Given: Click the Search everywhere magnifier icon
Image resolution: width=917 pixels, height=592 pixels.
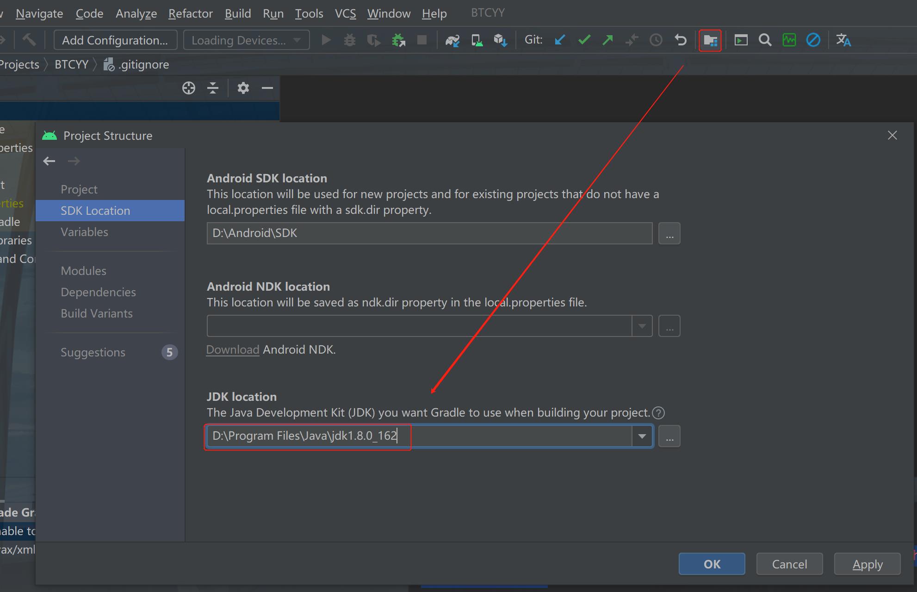Looking at the screenshot, I should (x=765, y=41).
